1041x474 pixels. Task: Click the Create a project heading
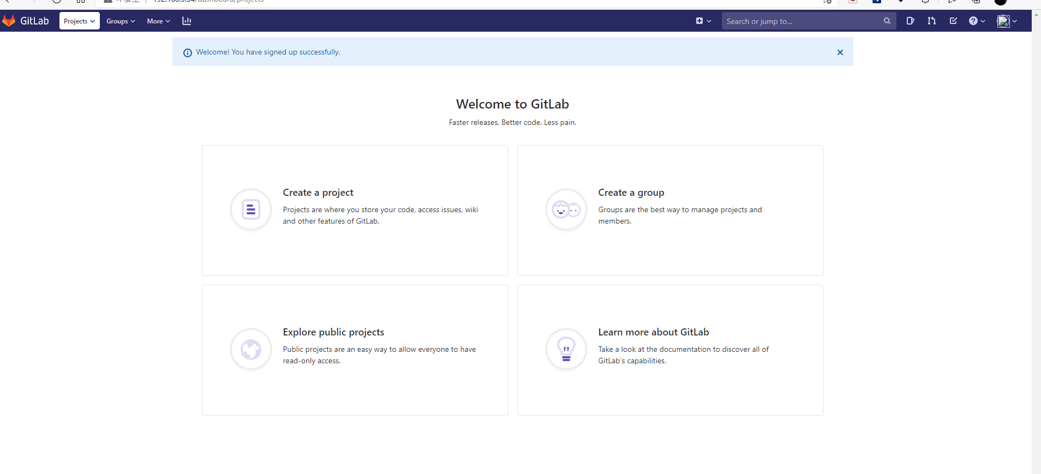(x=318, y=193)
